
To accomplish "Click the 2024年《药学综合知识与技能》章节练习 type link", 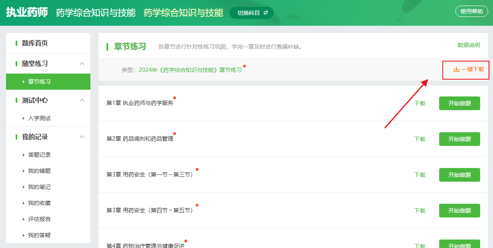I will click(190, 70).
